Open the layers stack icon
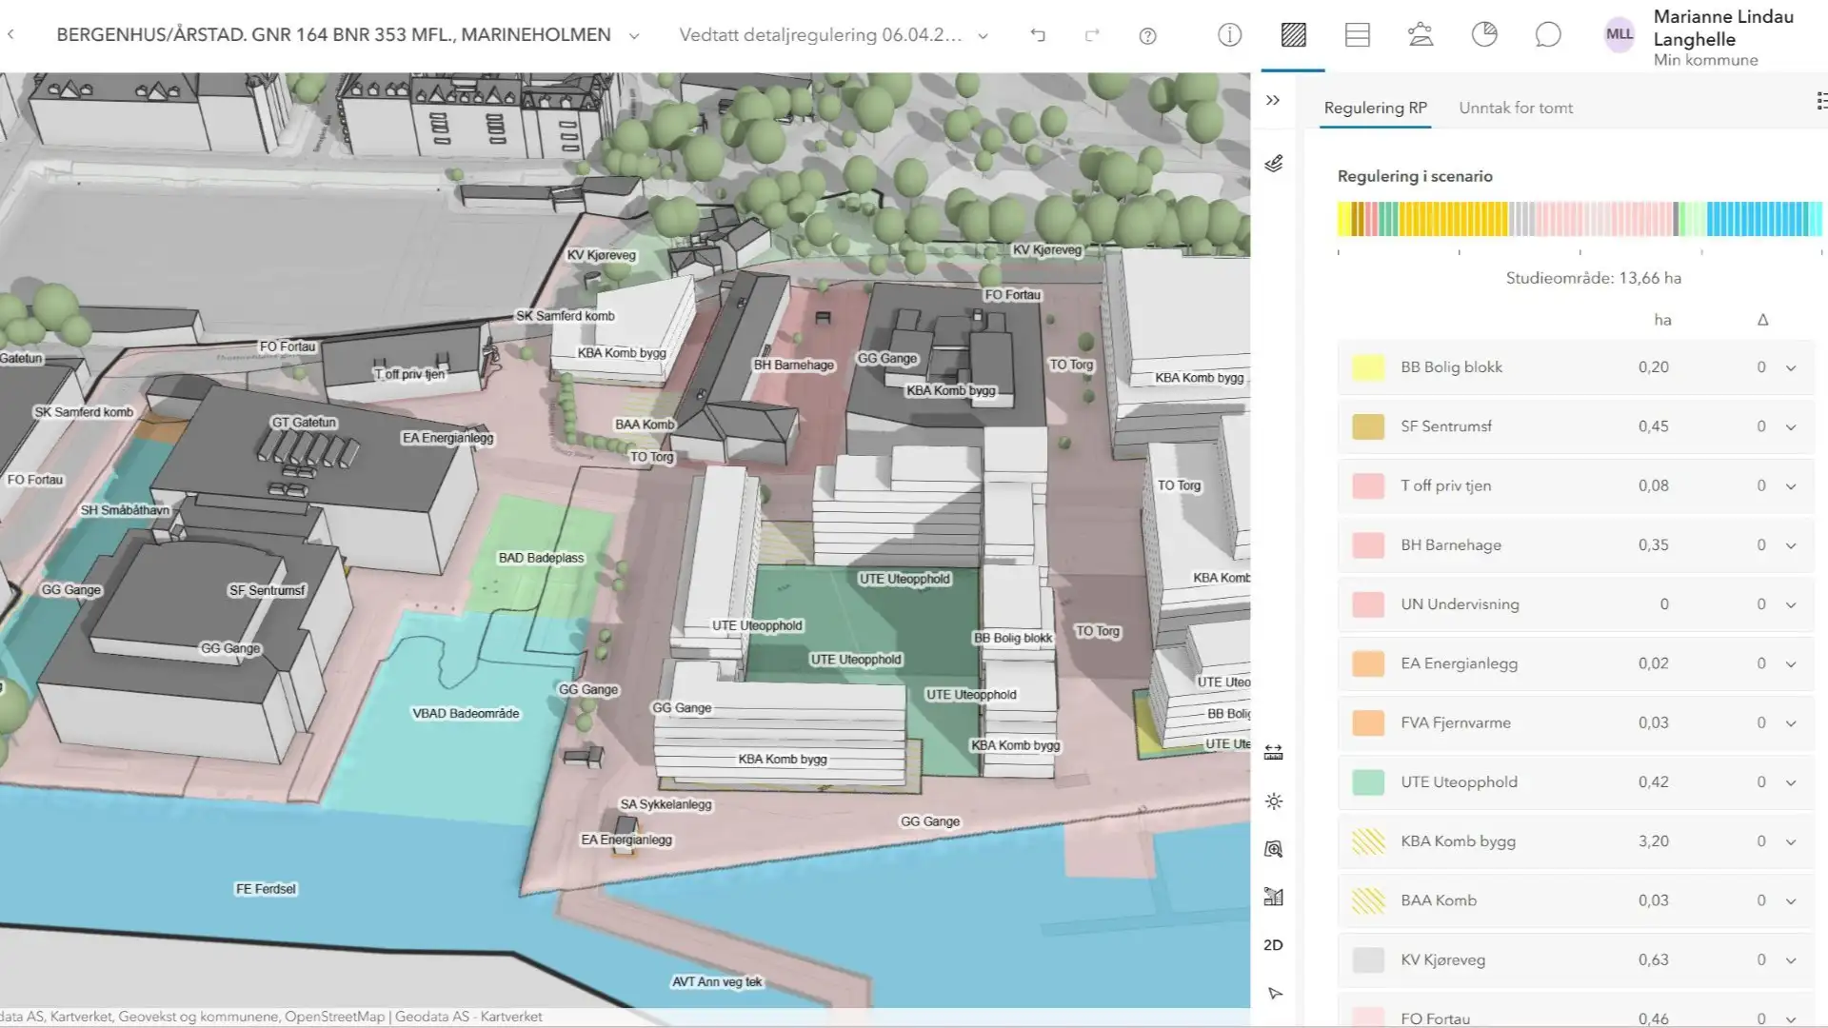Image resolution: width=1828 pixels, height=1028 pixels. coord(1274,164)
